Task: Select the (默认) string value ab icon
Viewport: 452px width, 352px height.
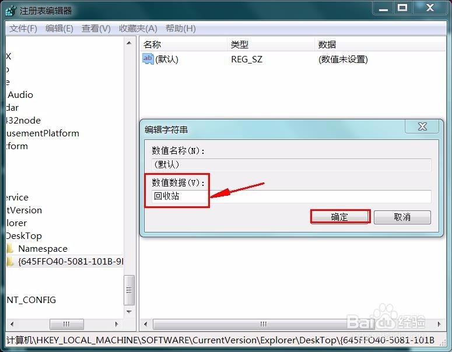Action: pyautogui.click(x=148, y=59)
